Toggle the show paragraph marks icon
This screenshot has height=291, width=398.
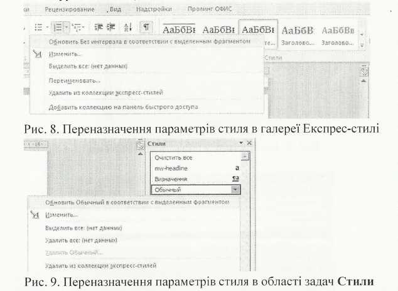pyautogui.click(x=146, y=26)
